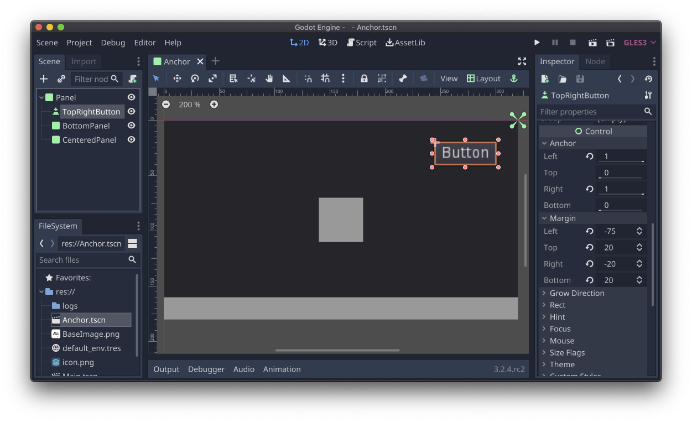Open the Layout dropdown menu

click(483, 78)
